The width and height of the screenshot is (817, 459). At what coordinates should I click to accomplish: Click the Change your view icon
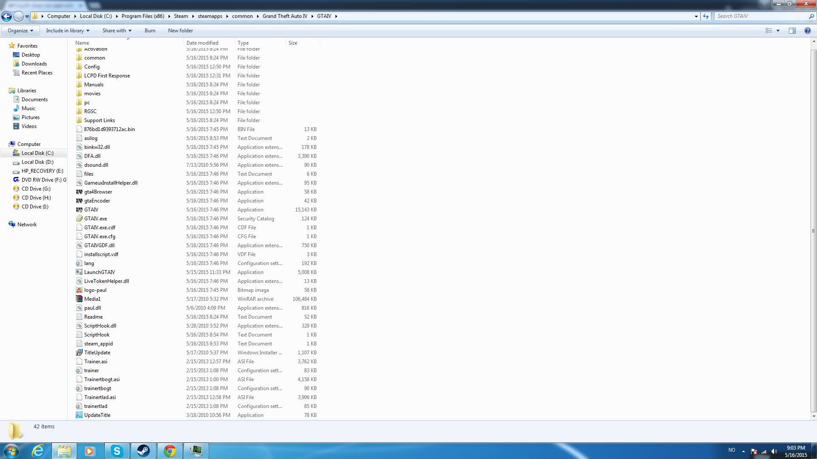coord(768,31)
